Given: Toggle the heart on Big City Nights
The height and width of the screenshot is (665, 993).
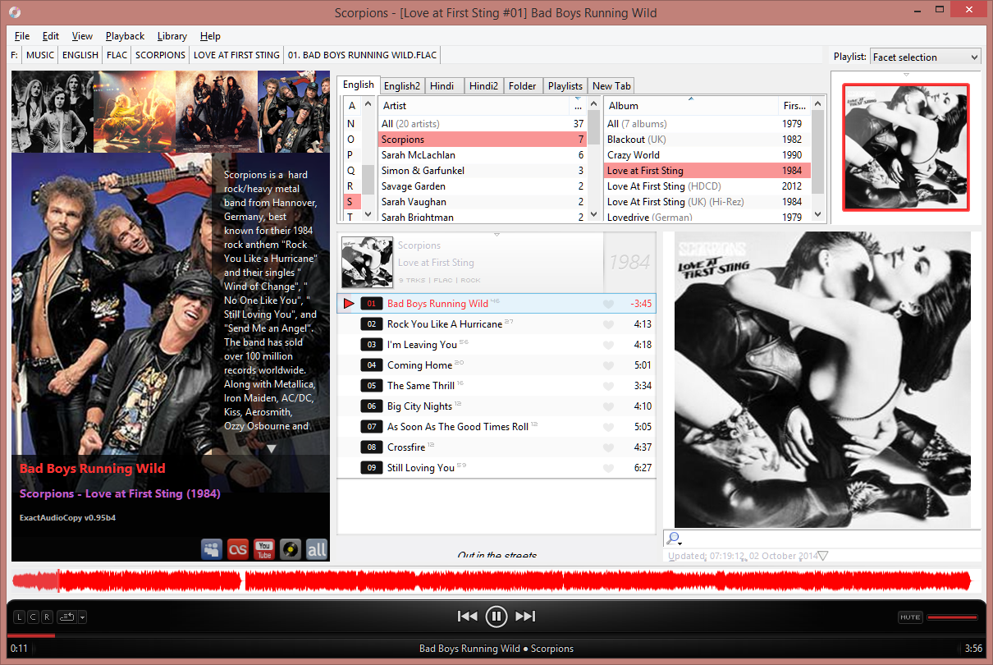Looking at the screenshot, I should tap(608, 407).
